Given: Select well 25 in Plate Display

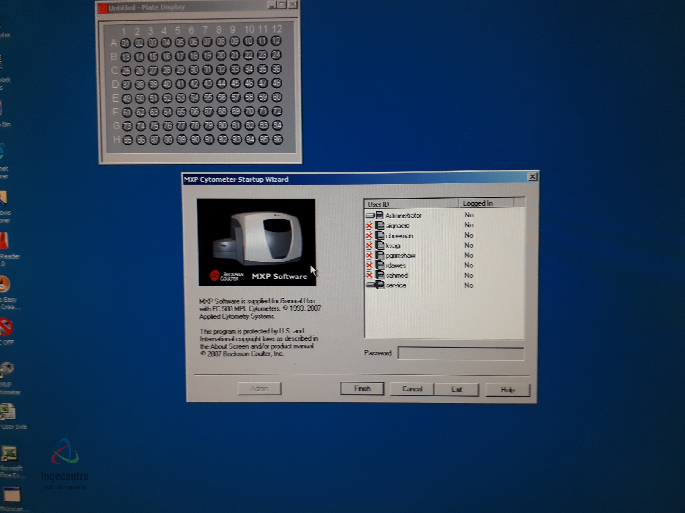Looking at the screenshot, I should click(126, 71).
